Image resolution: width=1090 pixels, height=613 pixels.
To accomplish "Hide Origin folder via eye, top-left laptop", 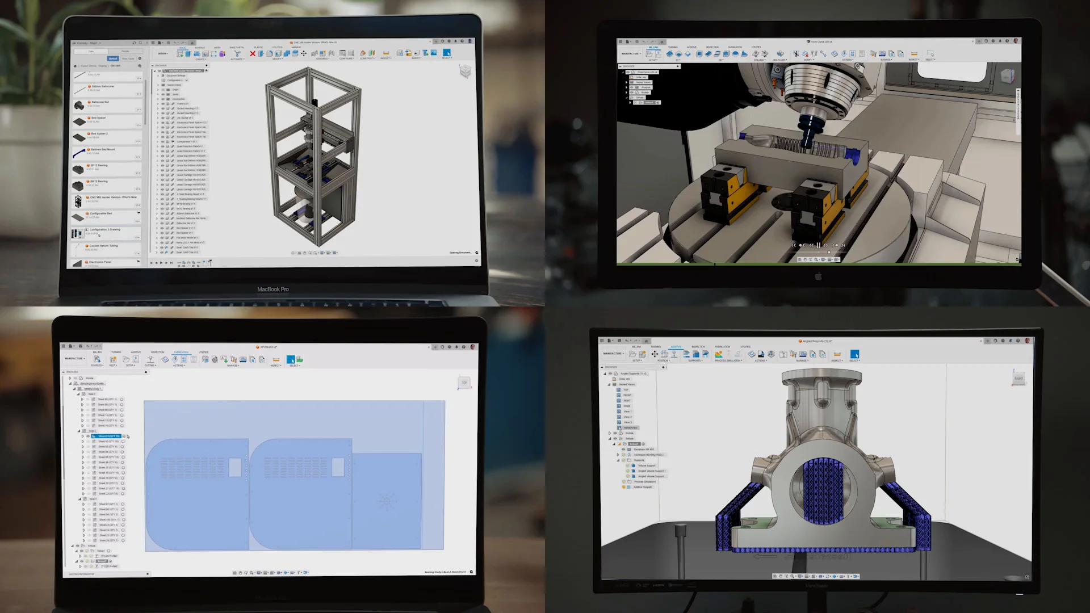I will (163, 90).
